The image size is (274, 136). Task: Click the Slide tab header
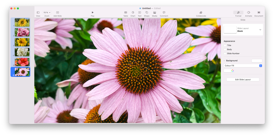(x=243, y=20)
